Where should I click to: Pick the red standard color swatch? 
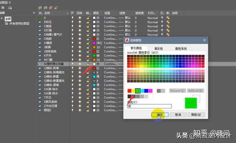129,91
